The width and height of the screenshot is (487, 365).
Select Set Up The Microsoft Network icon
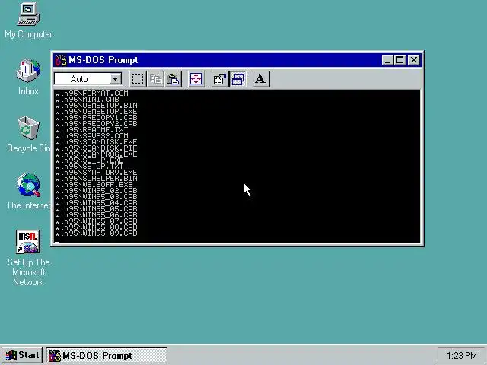28,258
